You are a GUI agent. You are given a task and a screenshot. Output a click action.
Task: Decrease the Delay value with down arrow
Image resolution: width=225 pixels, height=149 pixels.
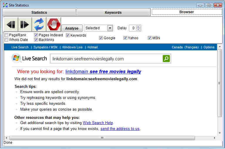click(x=138, y=29)
